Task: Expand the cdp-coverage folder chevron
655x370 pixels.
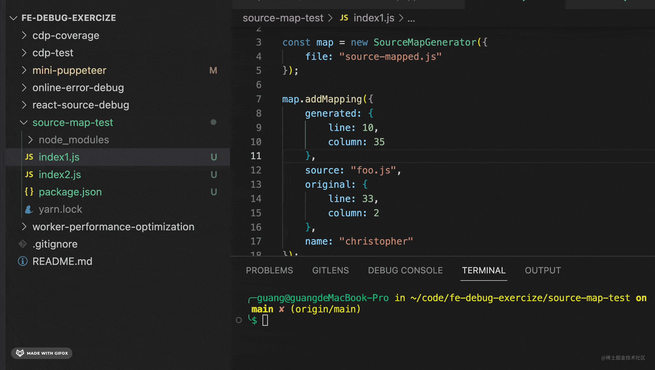Action: tap(24, 35)
